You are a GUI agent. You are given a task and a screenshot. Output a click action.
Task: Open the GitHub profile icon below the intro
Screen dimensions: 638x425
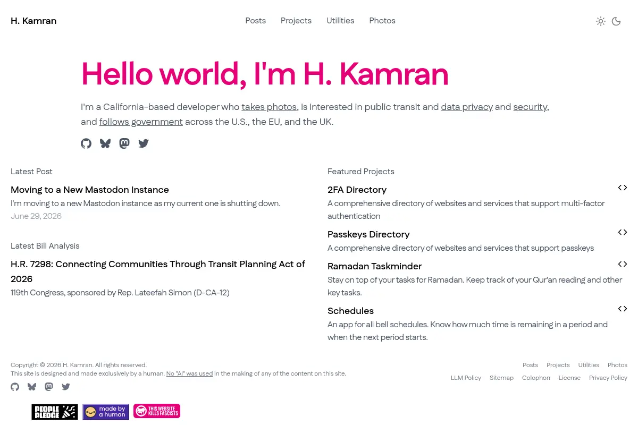(86, 143)
